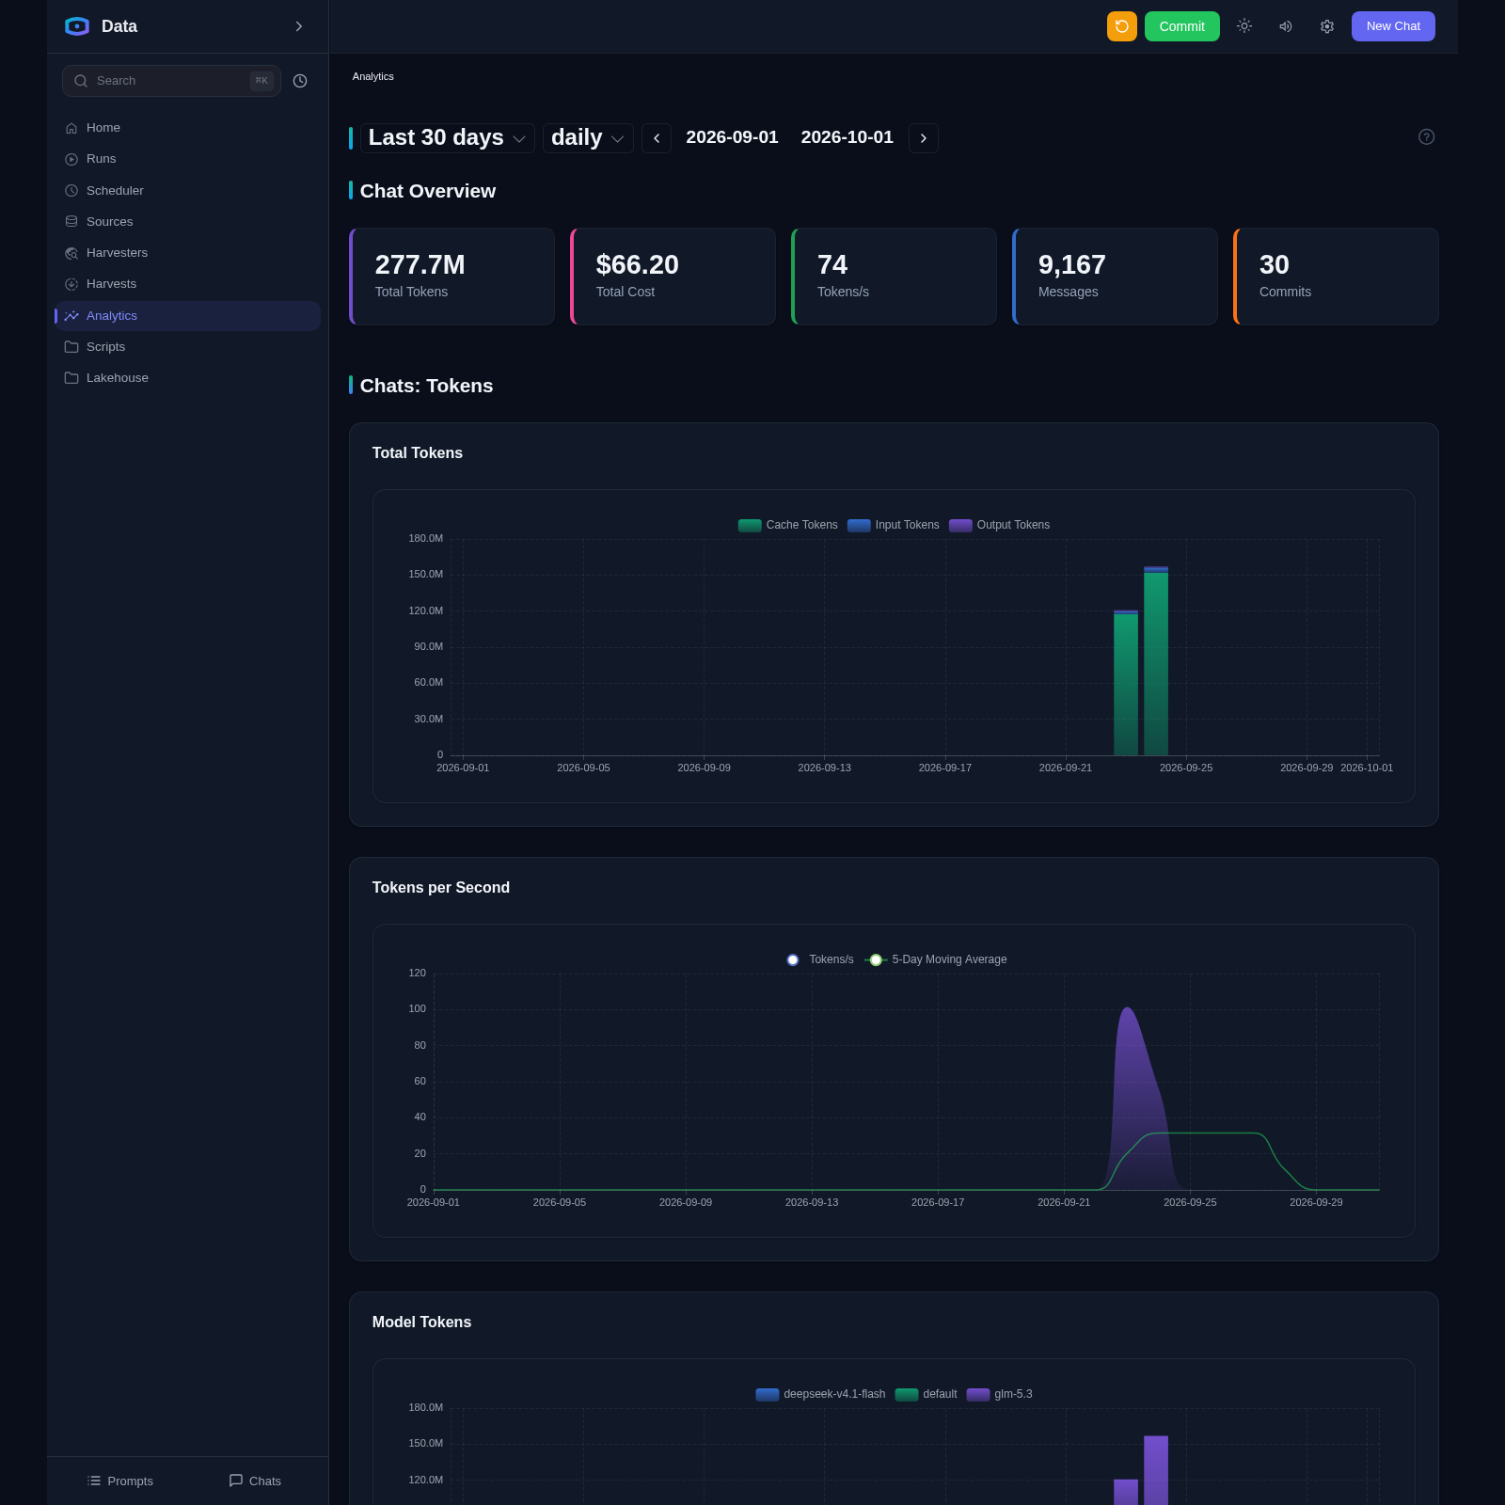1505x1505 pixels.
Task: Toggle Output Tokens legend series
Action: click(1000, 525)
